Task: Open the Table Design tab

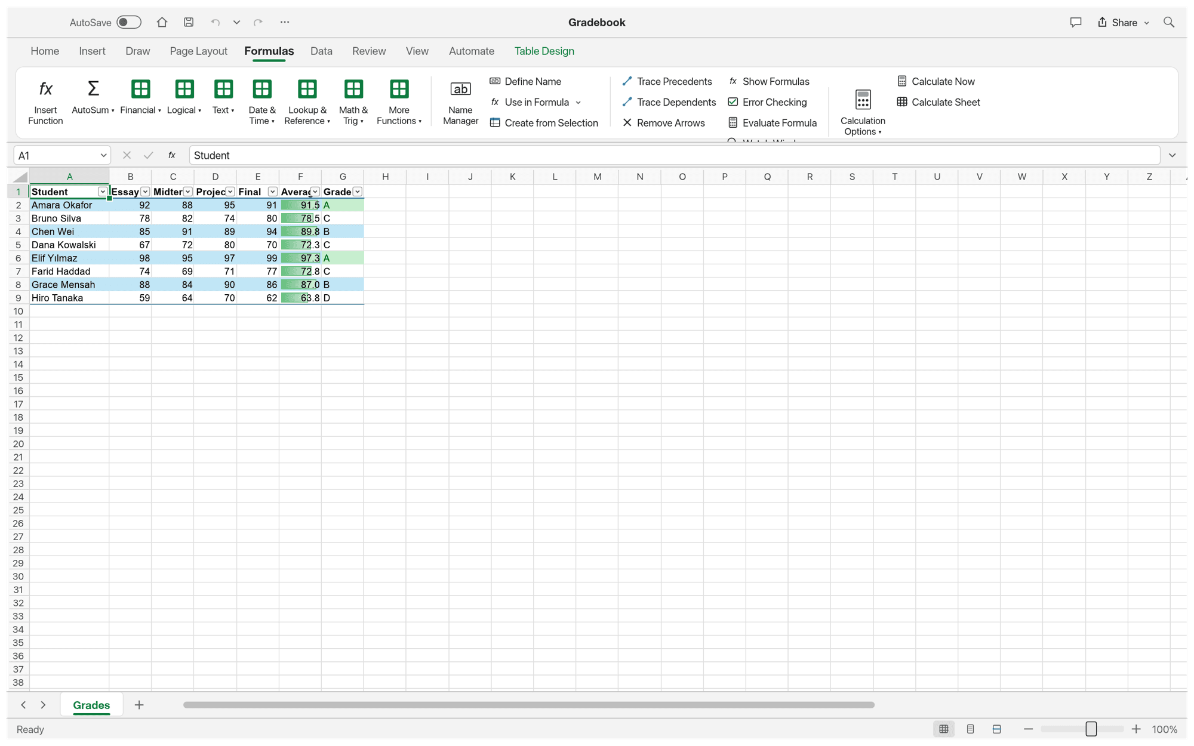Action: point(544,51)
